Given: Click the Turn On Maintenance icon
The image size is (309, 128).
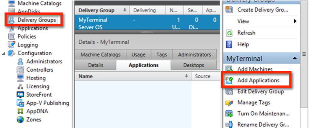Looking at the screenshot, I should click(229, 114).
